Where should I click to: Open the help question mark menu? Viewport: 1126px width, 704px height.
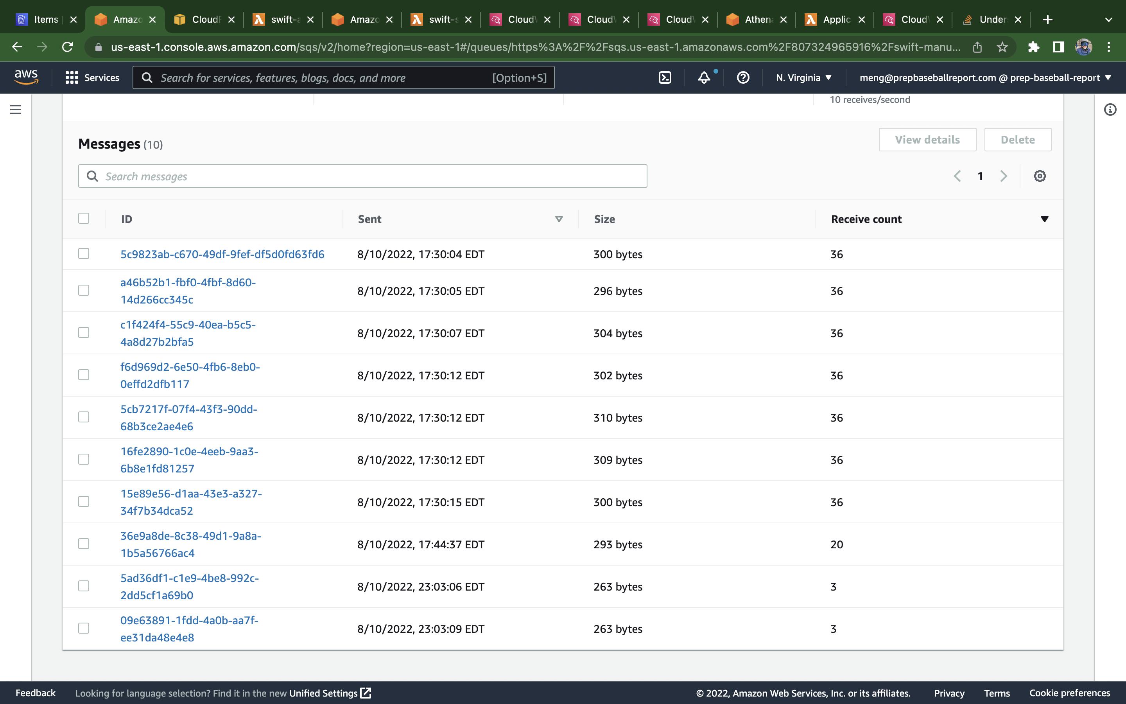pos(743,78)
